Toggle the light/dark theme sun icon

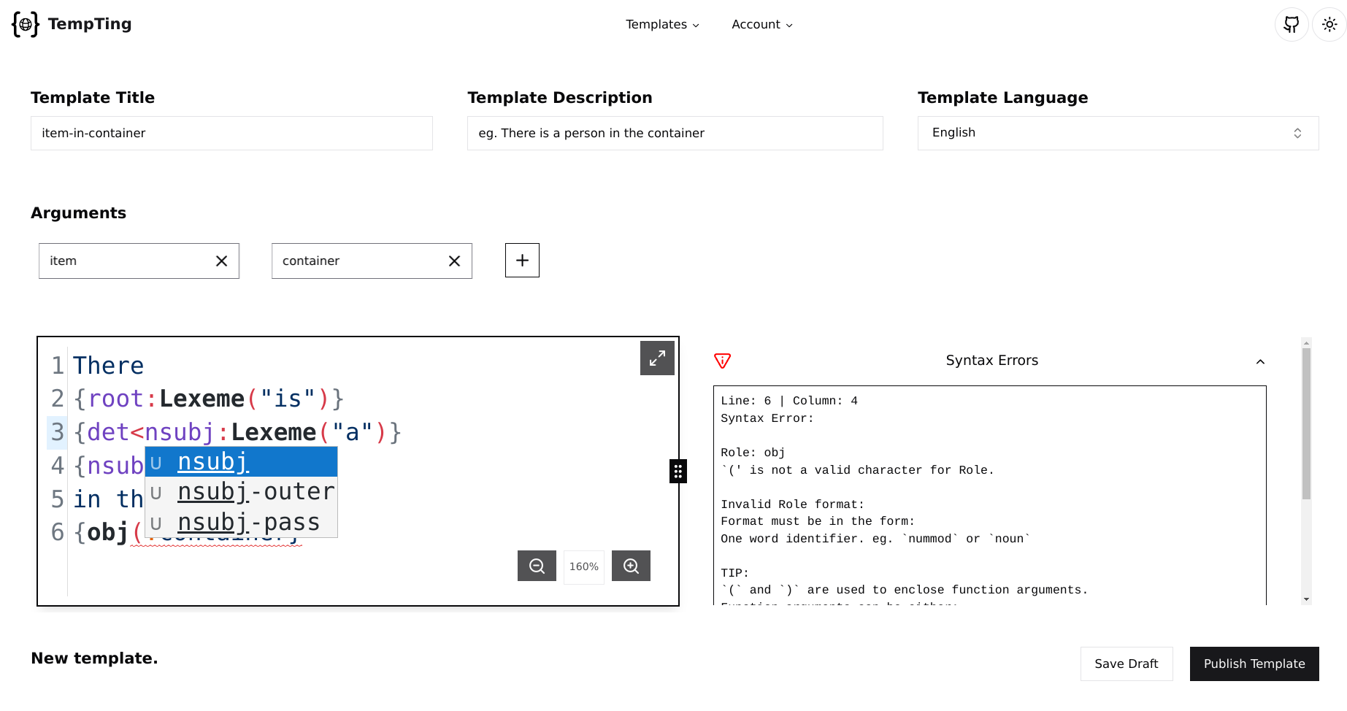point(1329,25)
